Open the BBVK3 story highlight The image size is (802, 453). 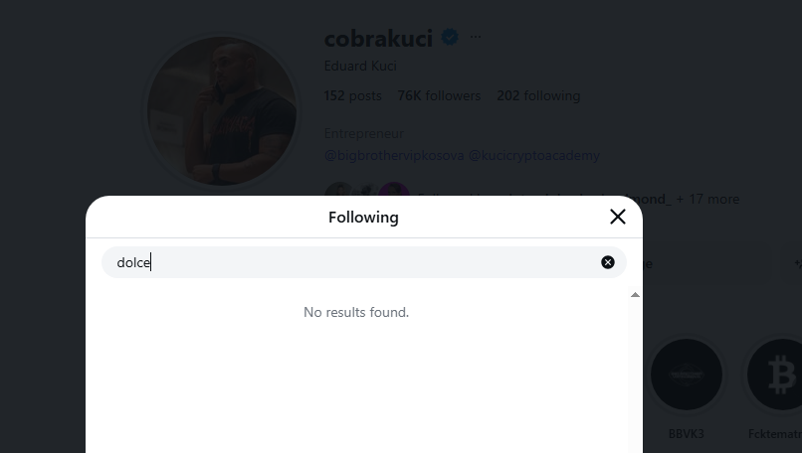point(686,376)
